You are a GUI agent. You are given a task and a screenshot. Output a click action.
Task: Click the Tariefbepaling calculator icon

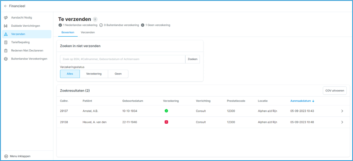[6, 43]
